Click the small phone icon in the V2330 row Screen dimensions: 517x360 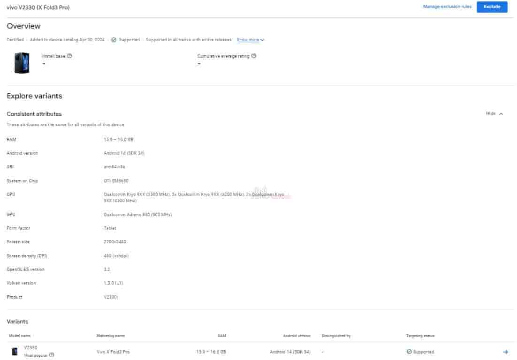click(15, 352)
